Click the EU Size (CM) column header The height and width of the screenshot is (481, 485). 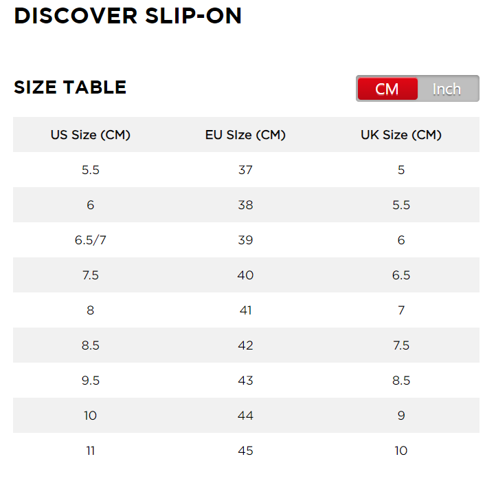point(246,135)
